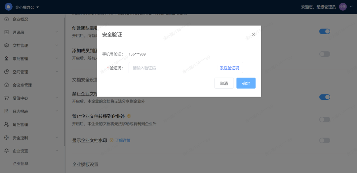Click the 欢迎您，超级管理员 text

(318, 7)
